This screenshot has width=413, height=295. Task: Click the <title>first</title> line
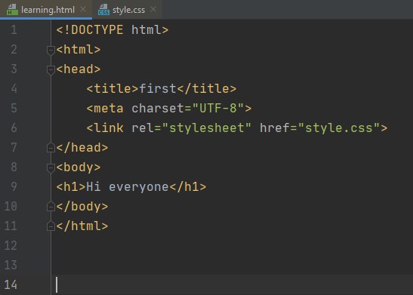pos(162,89)
